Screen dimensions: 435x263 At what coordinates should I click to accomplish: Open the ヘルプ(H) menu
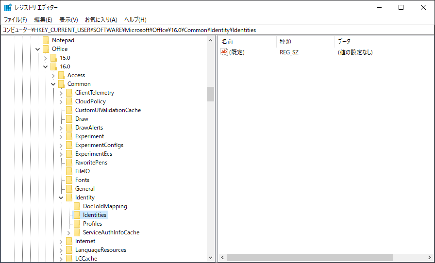[135, 20]
